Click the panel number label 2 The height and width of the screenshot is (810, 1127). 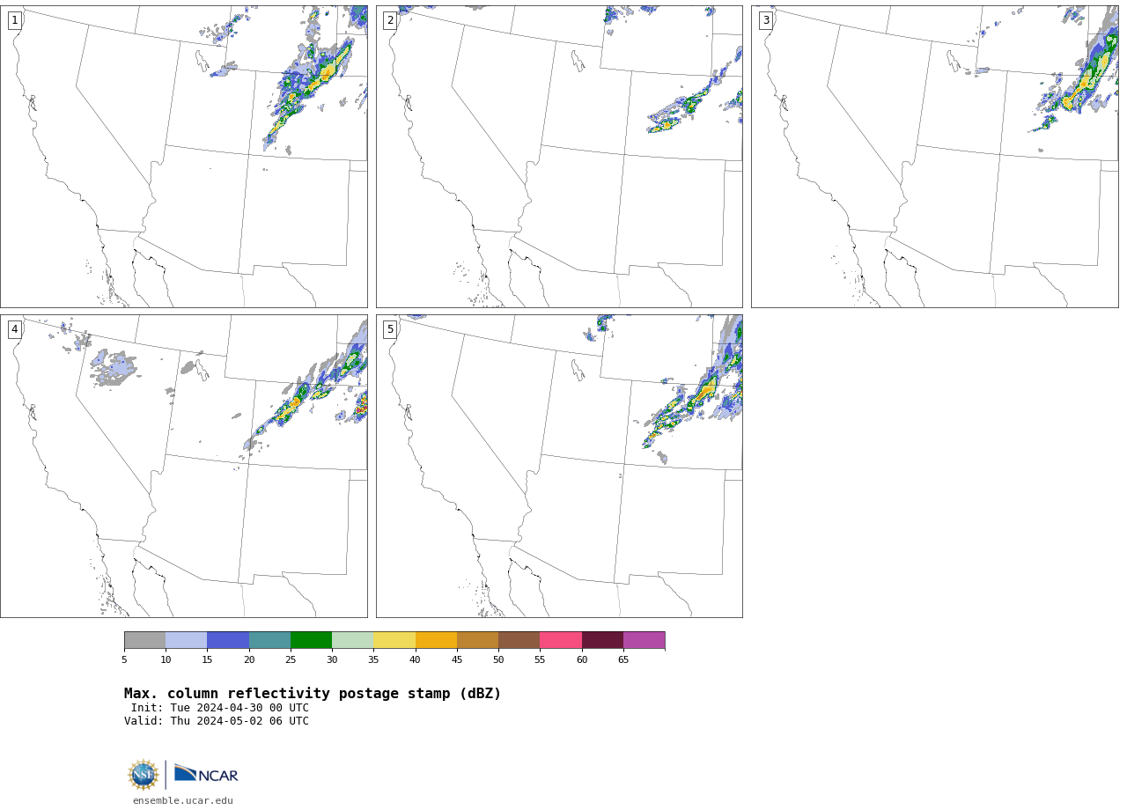390,20
